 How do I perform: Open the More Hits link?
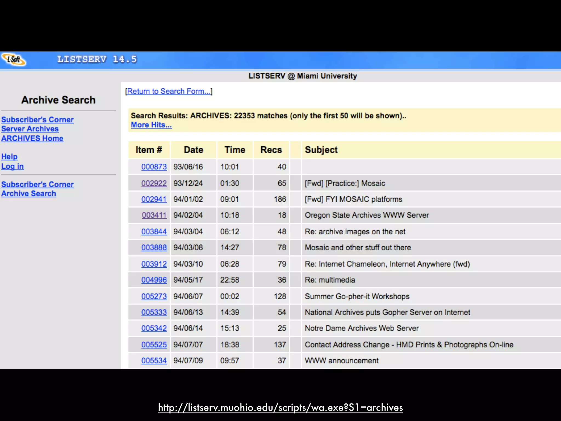click(151, 125)
